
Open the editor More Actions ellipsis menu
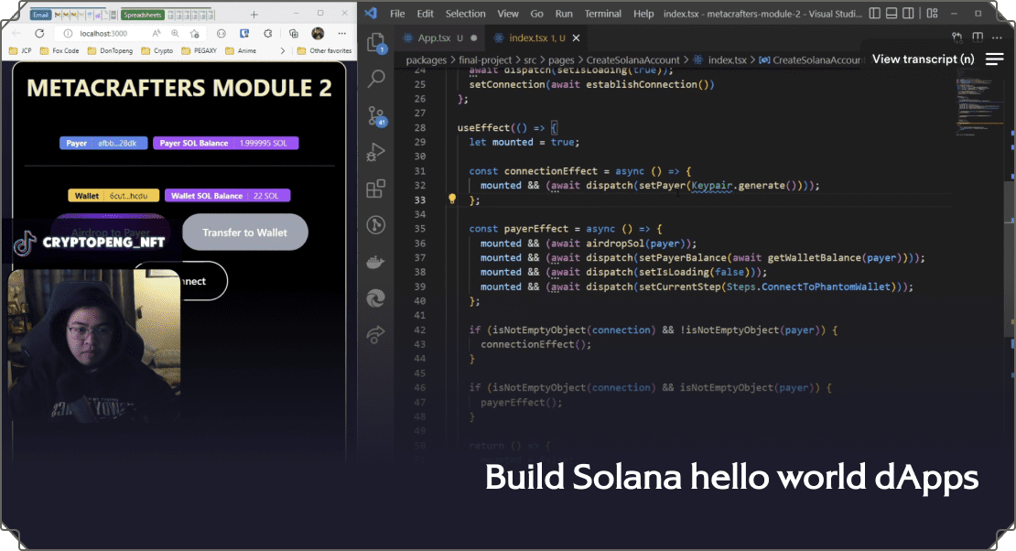(996, 38)
